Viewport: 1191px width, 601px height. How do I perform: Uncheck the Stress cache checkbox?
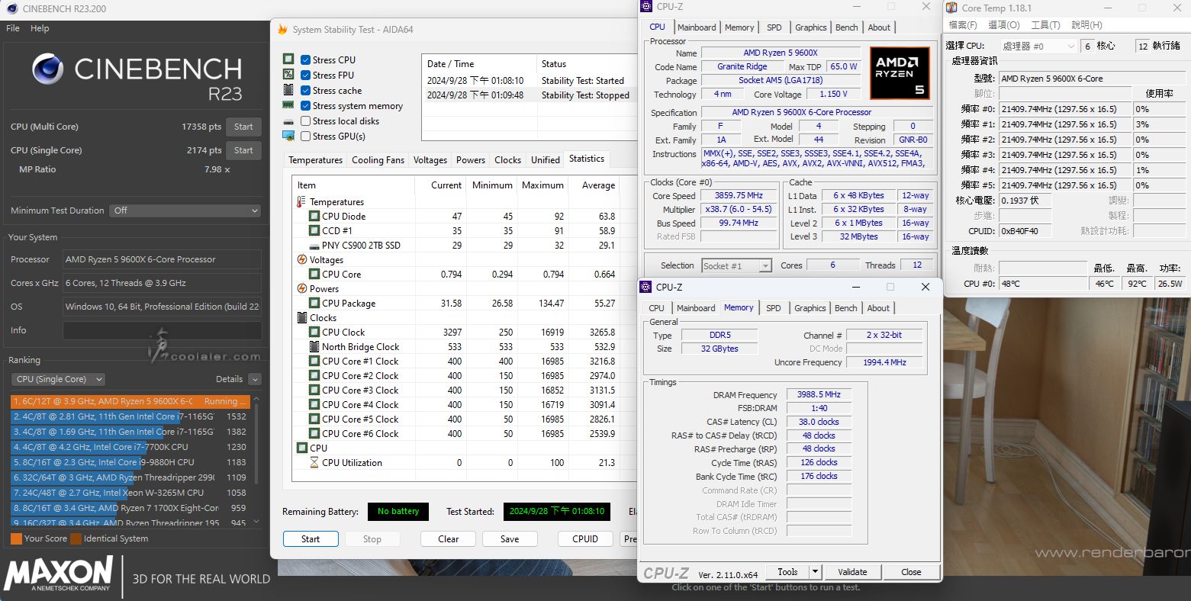(x=305, y=91)
